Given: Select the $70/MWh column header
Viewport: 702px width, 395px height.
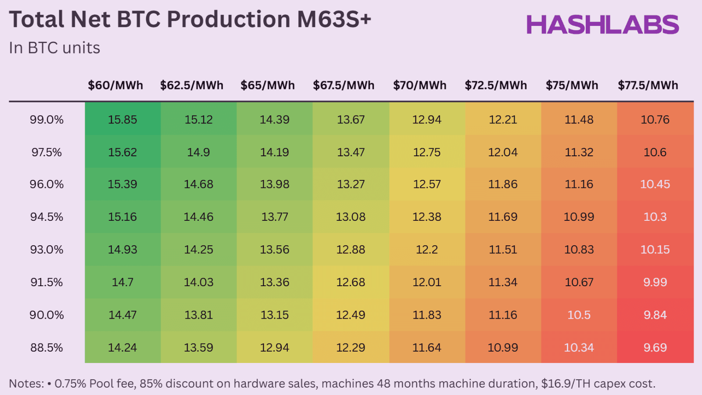Looking at the screenshot, I should point(420,85).
